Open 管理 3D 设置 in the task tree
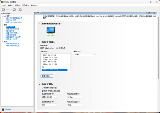The width and height of the screenshot is (160, 113). pos(11,20)
